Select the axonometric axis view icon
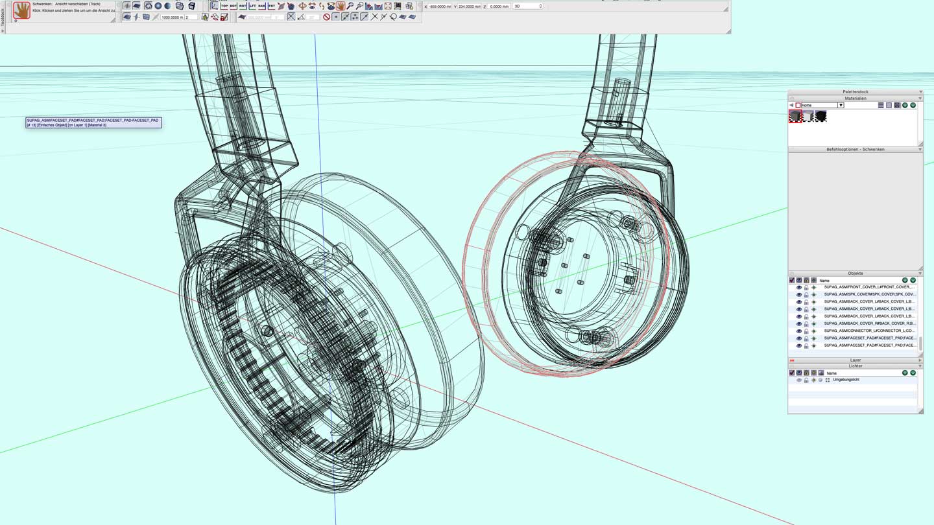This screenshot has width=934, height=525. coord(214,6)
